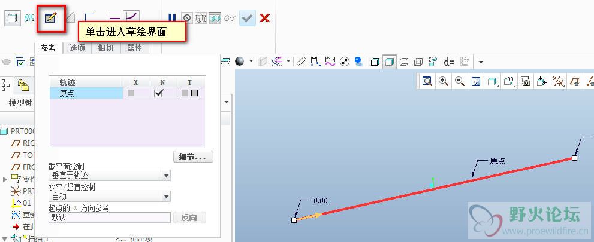Viewport: 594px width, 242px height.
Task: Click the 0.00 dimension value label
Action: point(321,200)
